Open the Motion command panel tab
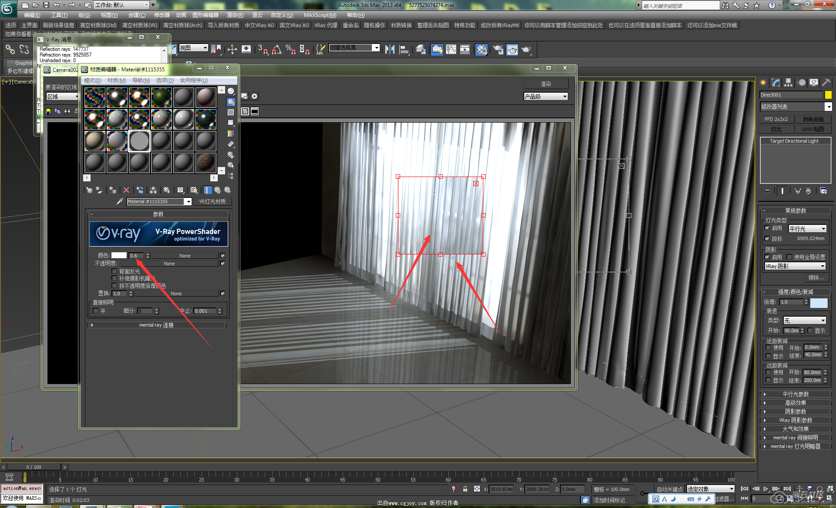The image size is (836, 508). [x=802, y=82]
